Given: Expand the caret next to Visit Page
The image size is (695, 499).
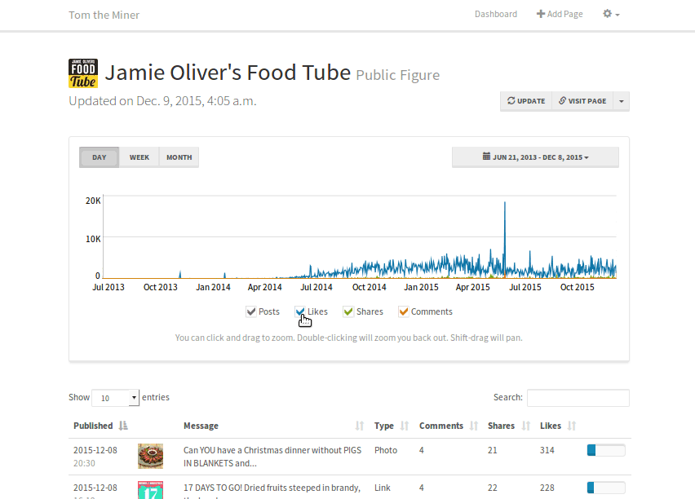Looking at the screenshot, I should [x=622, y=101].
